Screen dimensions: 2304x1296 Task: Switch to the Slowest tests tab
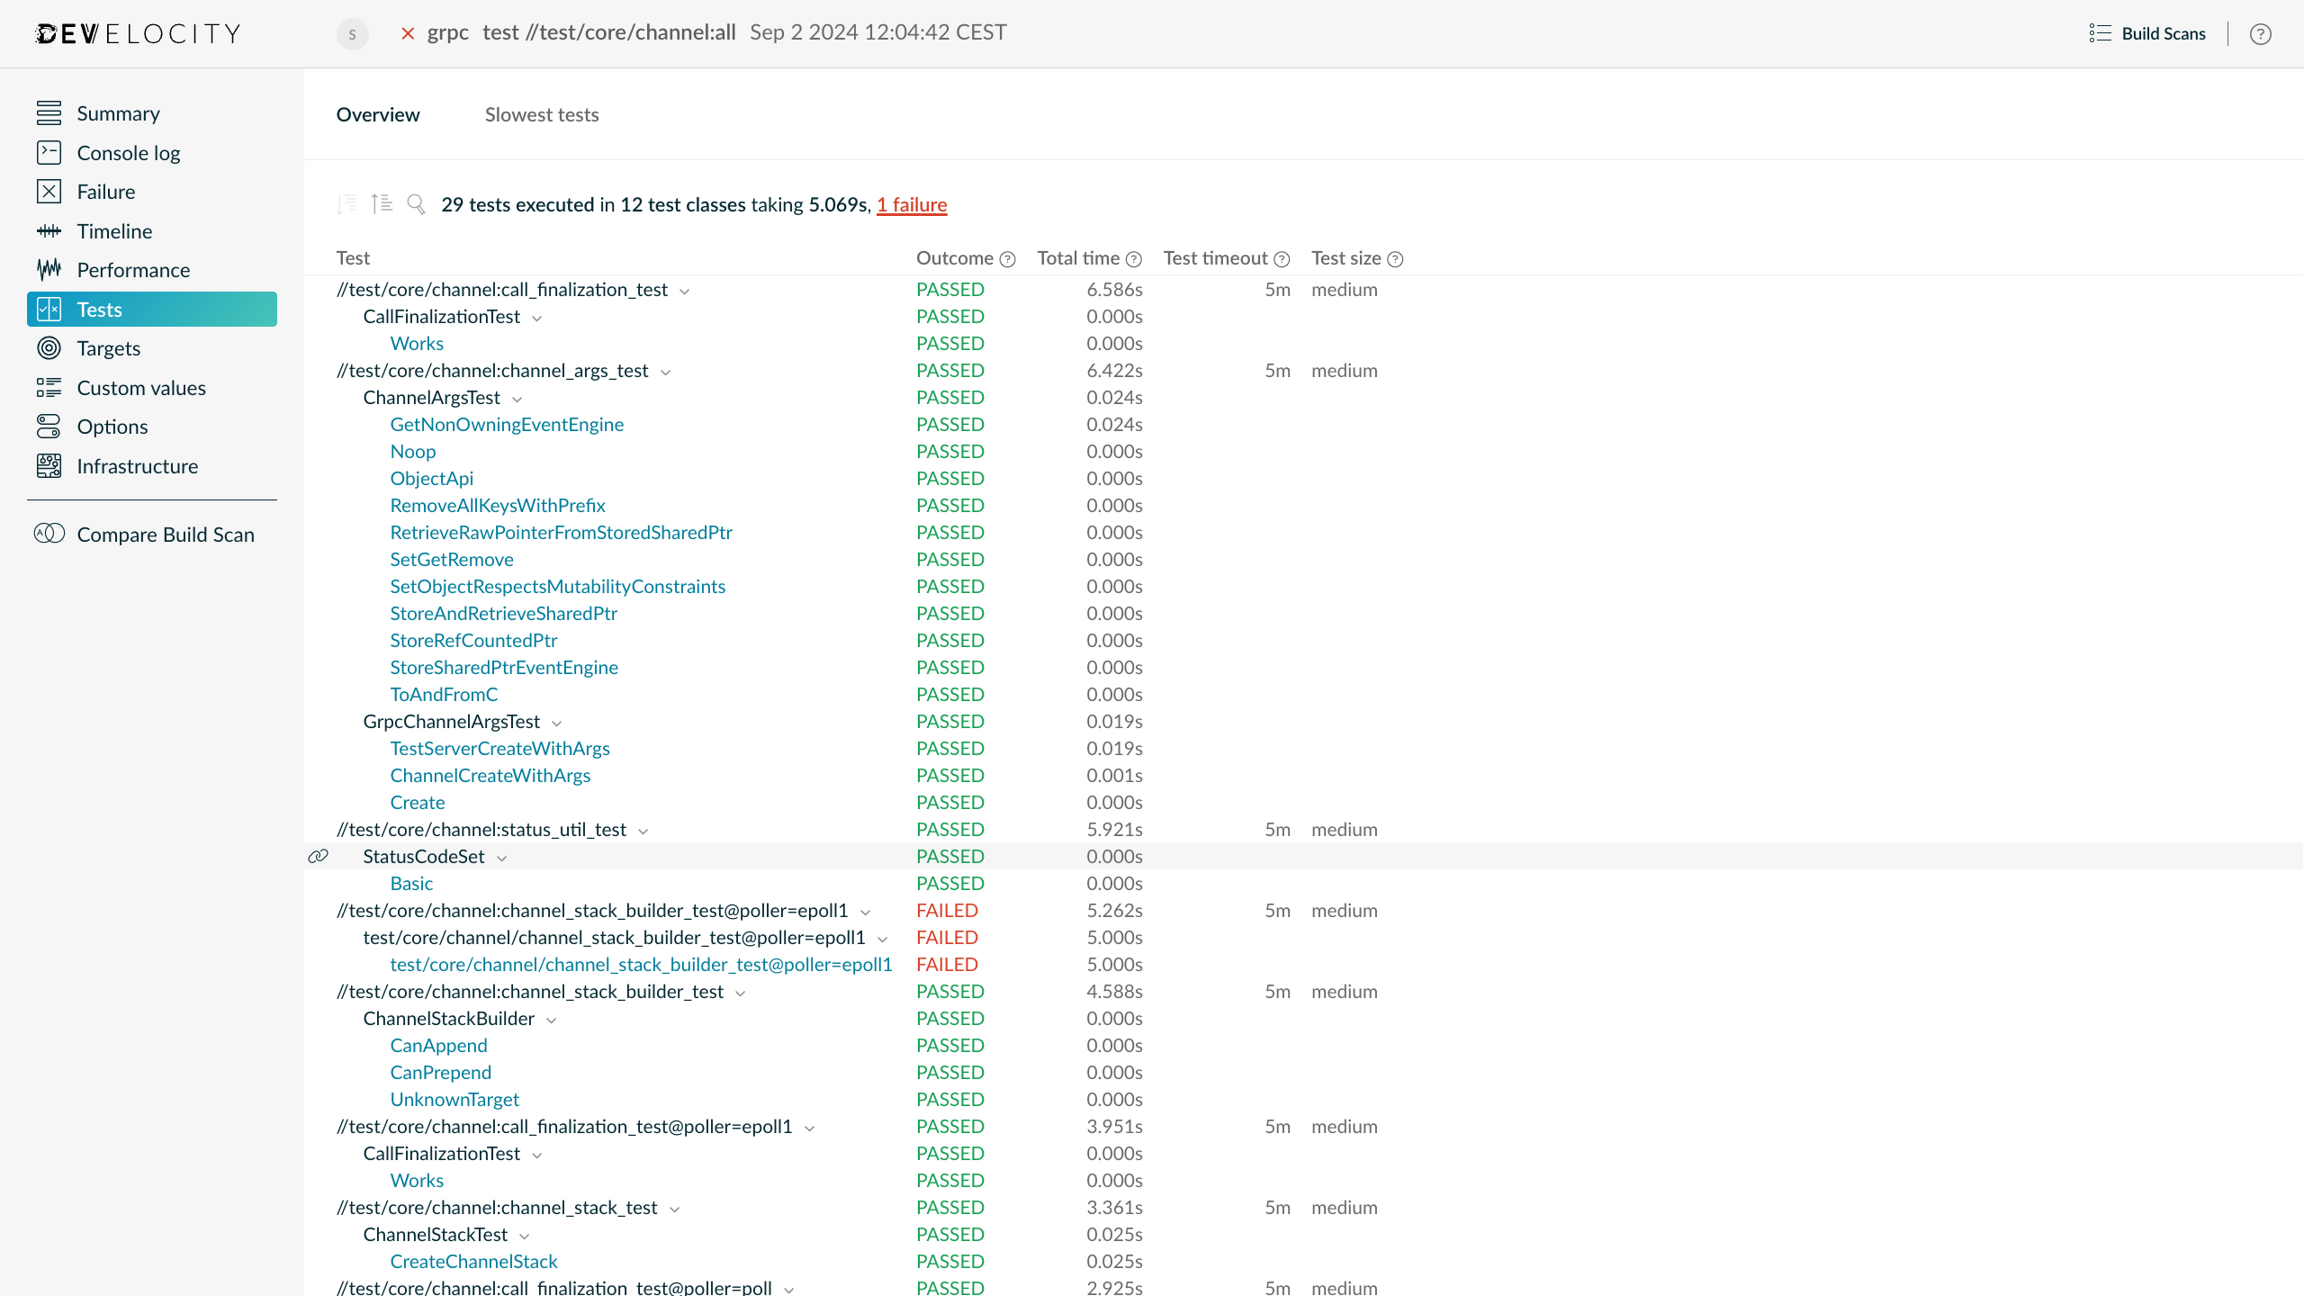pyautogui.click(x=541, y=114)
